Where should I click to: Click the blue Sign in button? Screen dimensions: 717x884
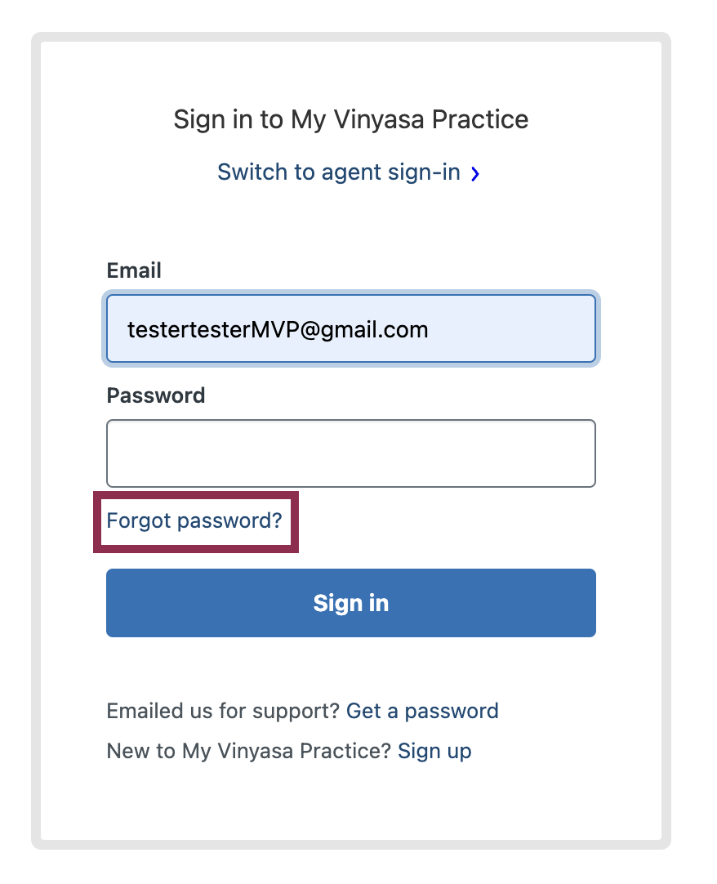[x=350, y=603]
